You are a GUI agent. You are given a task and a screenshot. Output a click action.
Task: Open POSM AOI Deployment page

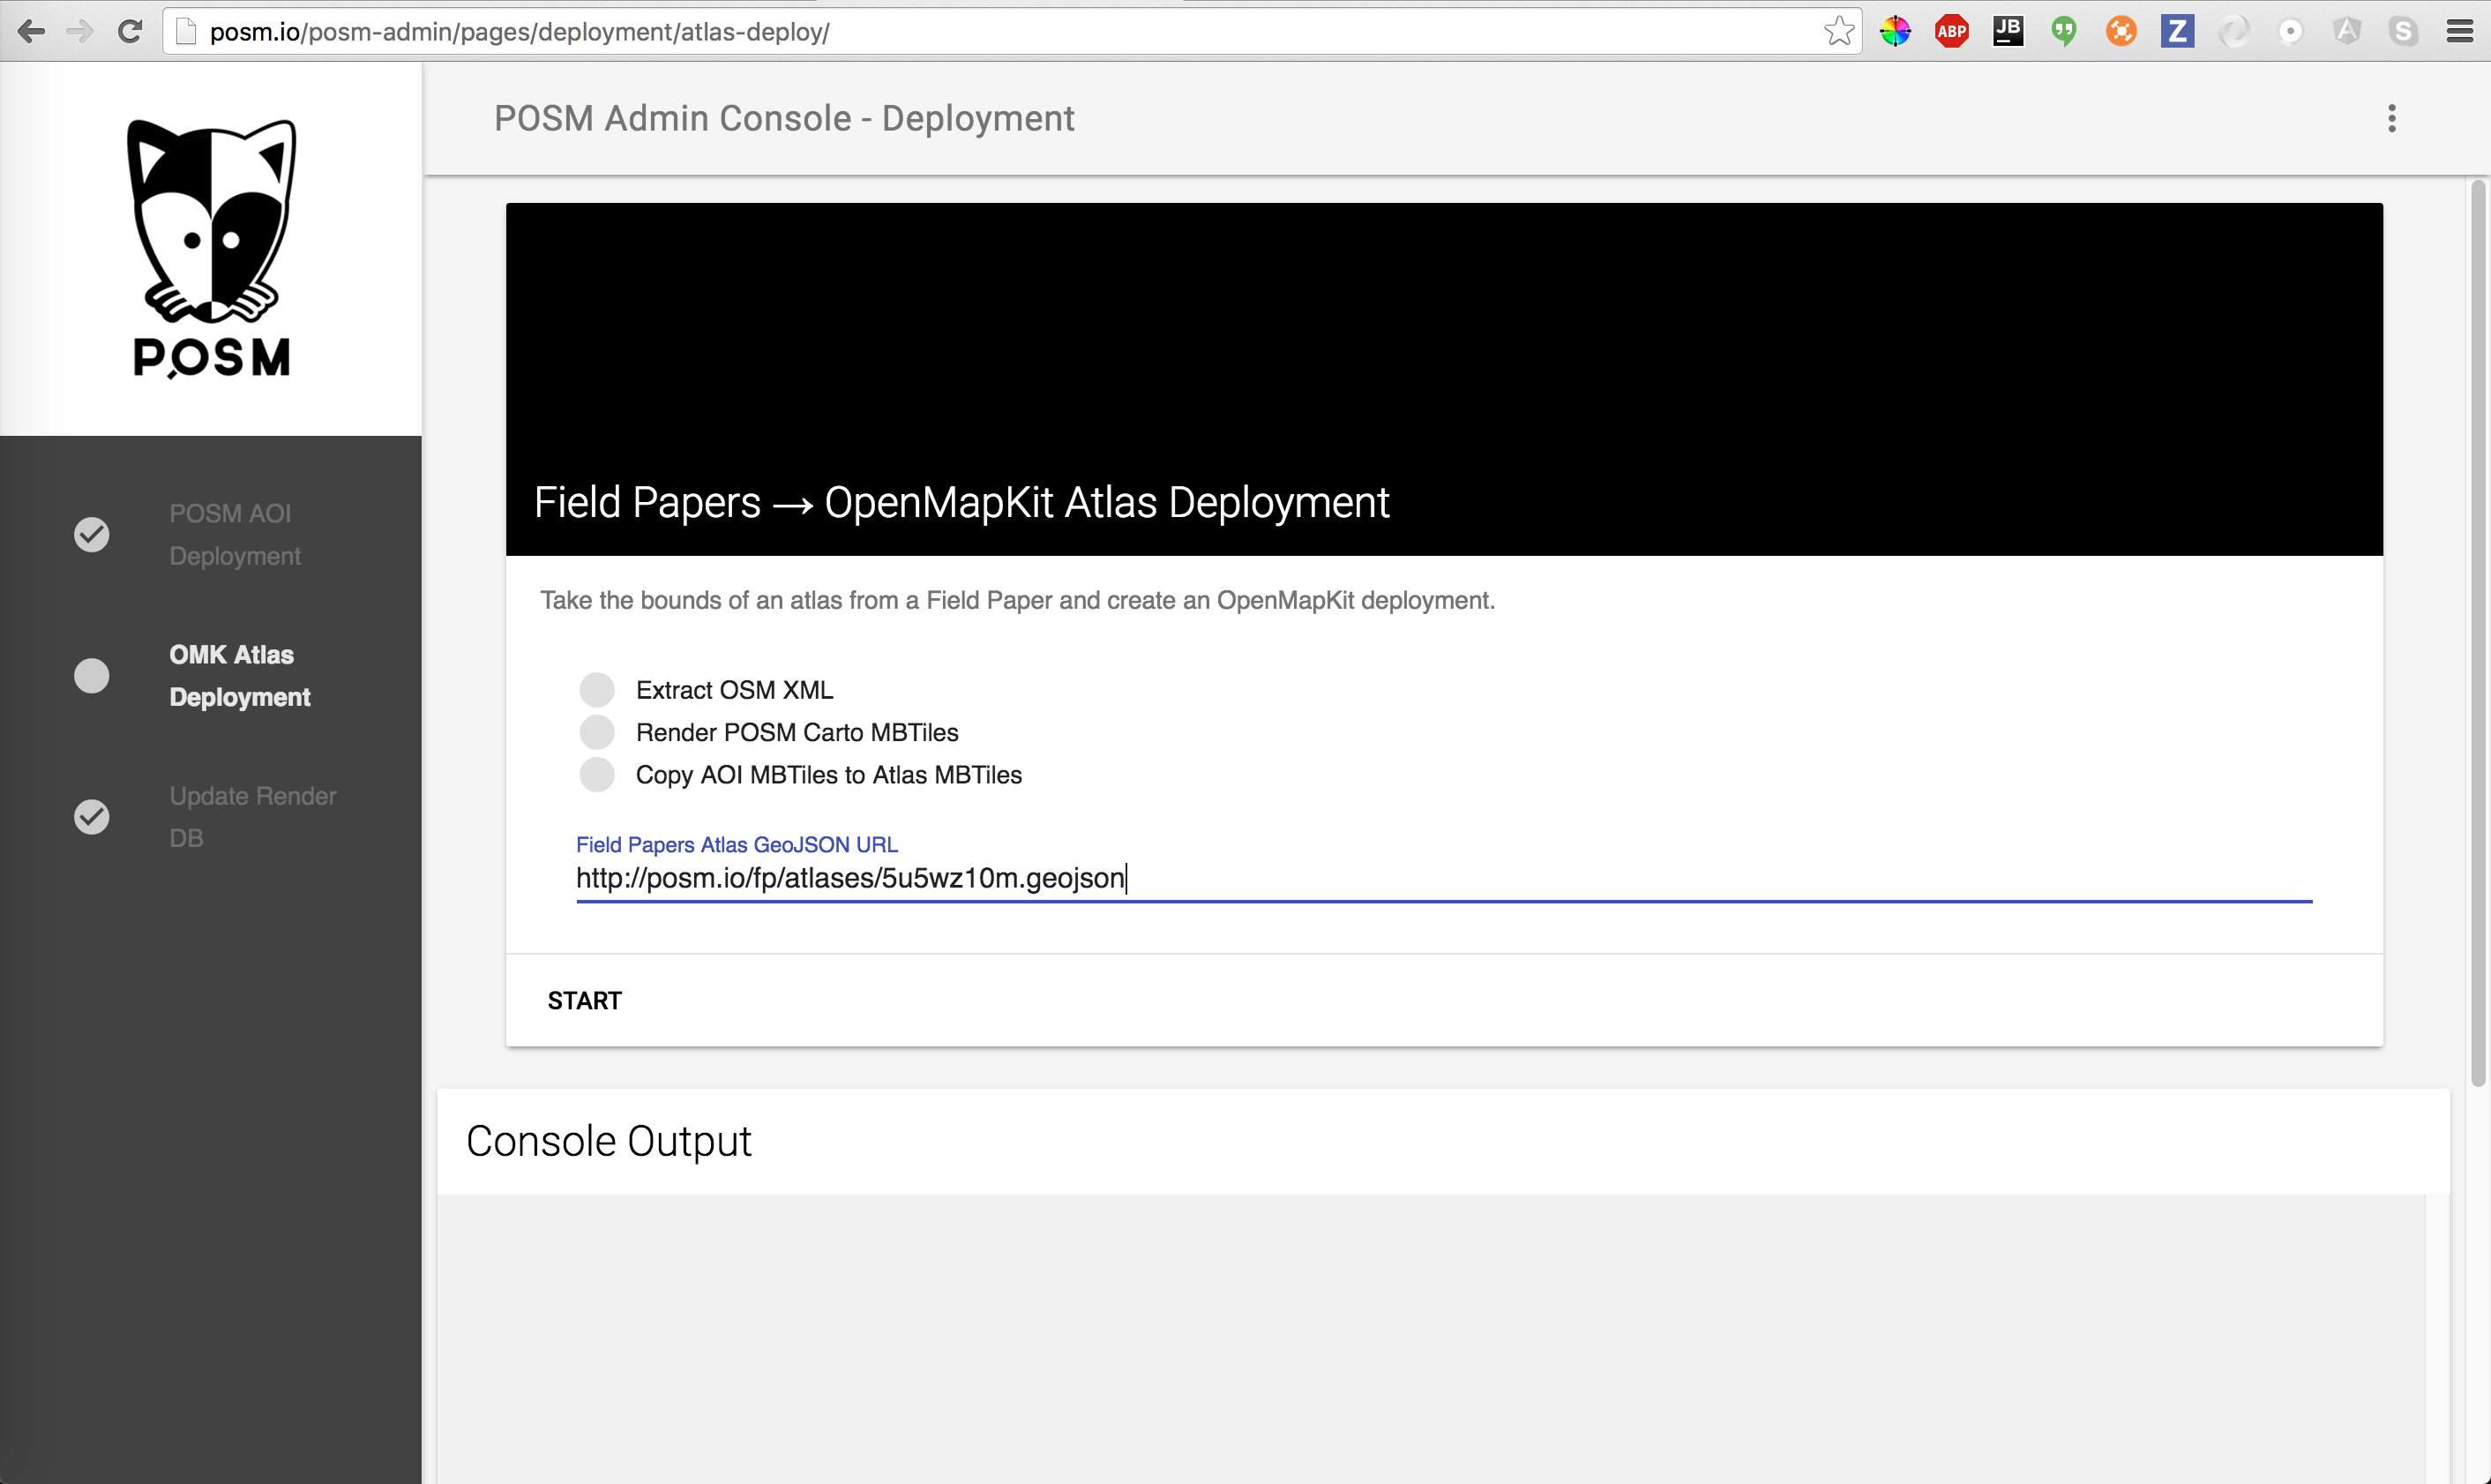click(x=235, y=534)
